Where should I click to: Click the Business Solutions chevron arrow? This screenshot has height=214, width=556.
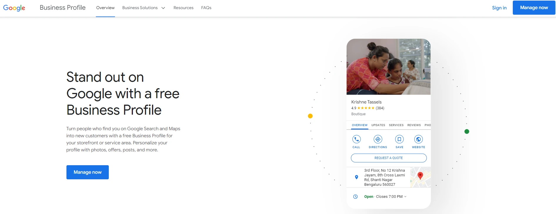click(x=163, y=8)
